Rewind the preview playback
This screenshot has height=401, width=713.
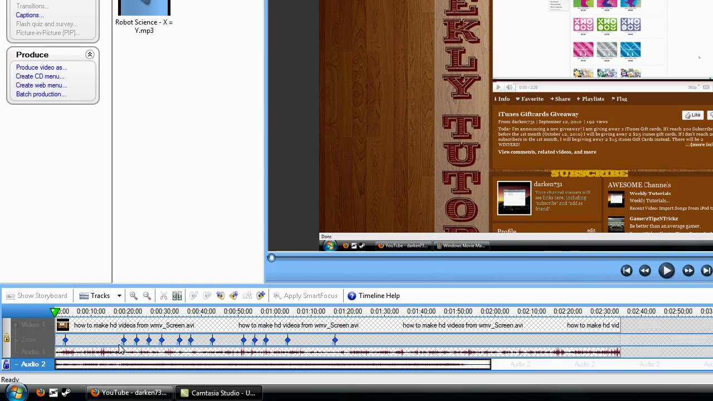pyautogui.click(x=645, y=271)
